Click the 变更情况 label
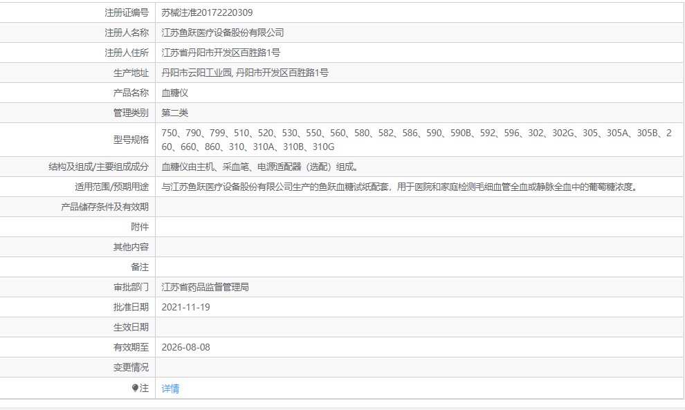Screen dimensions: 685x410 [131, 368]
